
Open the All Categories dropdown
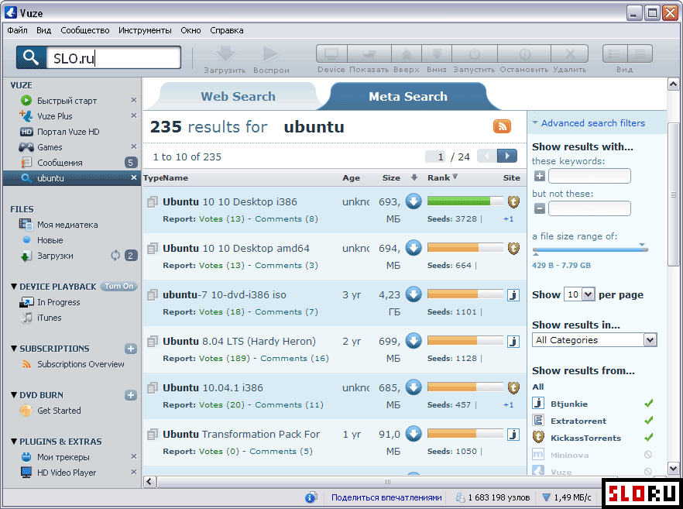pos(594,339)
